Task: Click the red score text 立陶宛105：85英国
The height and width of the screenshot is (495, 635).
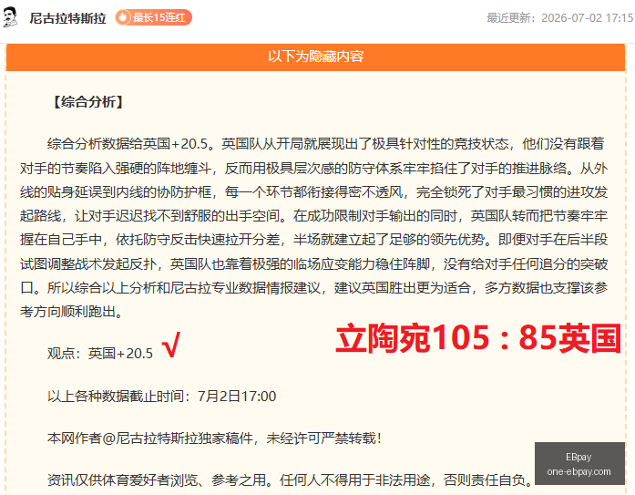Action: tap(478, 338)
